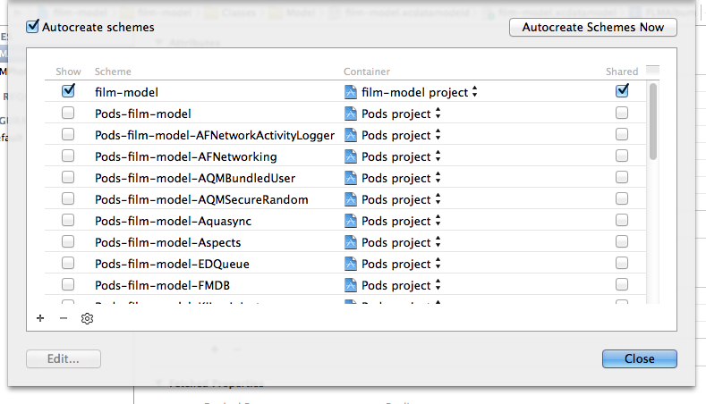
Task: Mark Pods-film-model-EDQueue scheme as Shared
Action: 622,263
